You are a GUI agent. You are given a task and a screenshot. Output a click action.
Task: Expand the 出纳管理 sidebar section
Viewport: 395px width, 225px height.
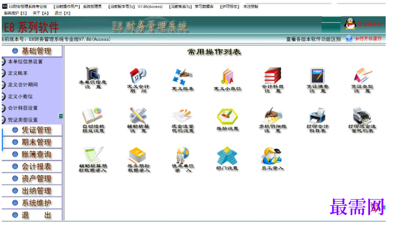tap(32, 191)
